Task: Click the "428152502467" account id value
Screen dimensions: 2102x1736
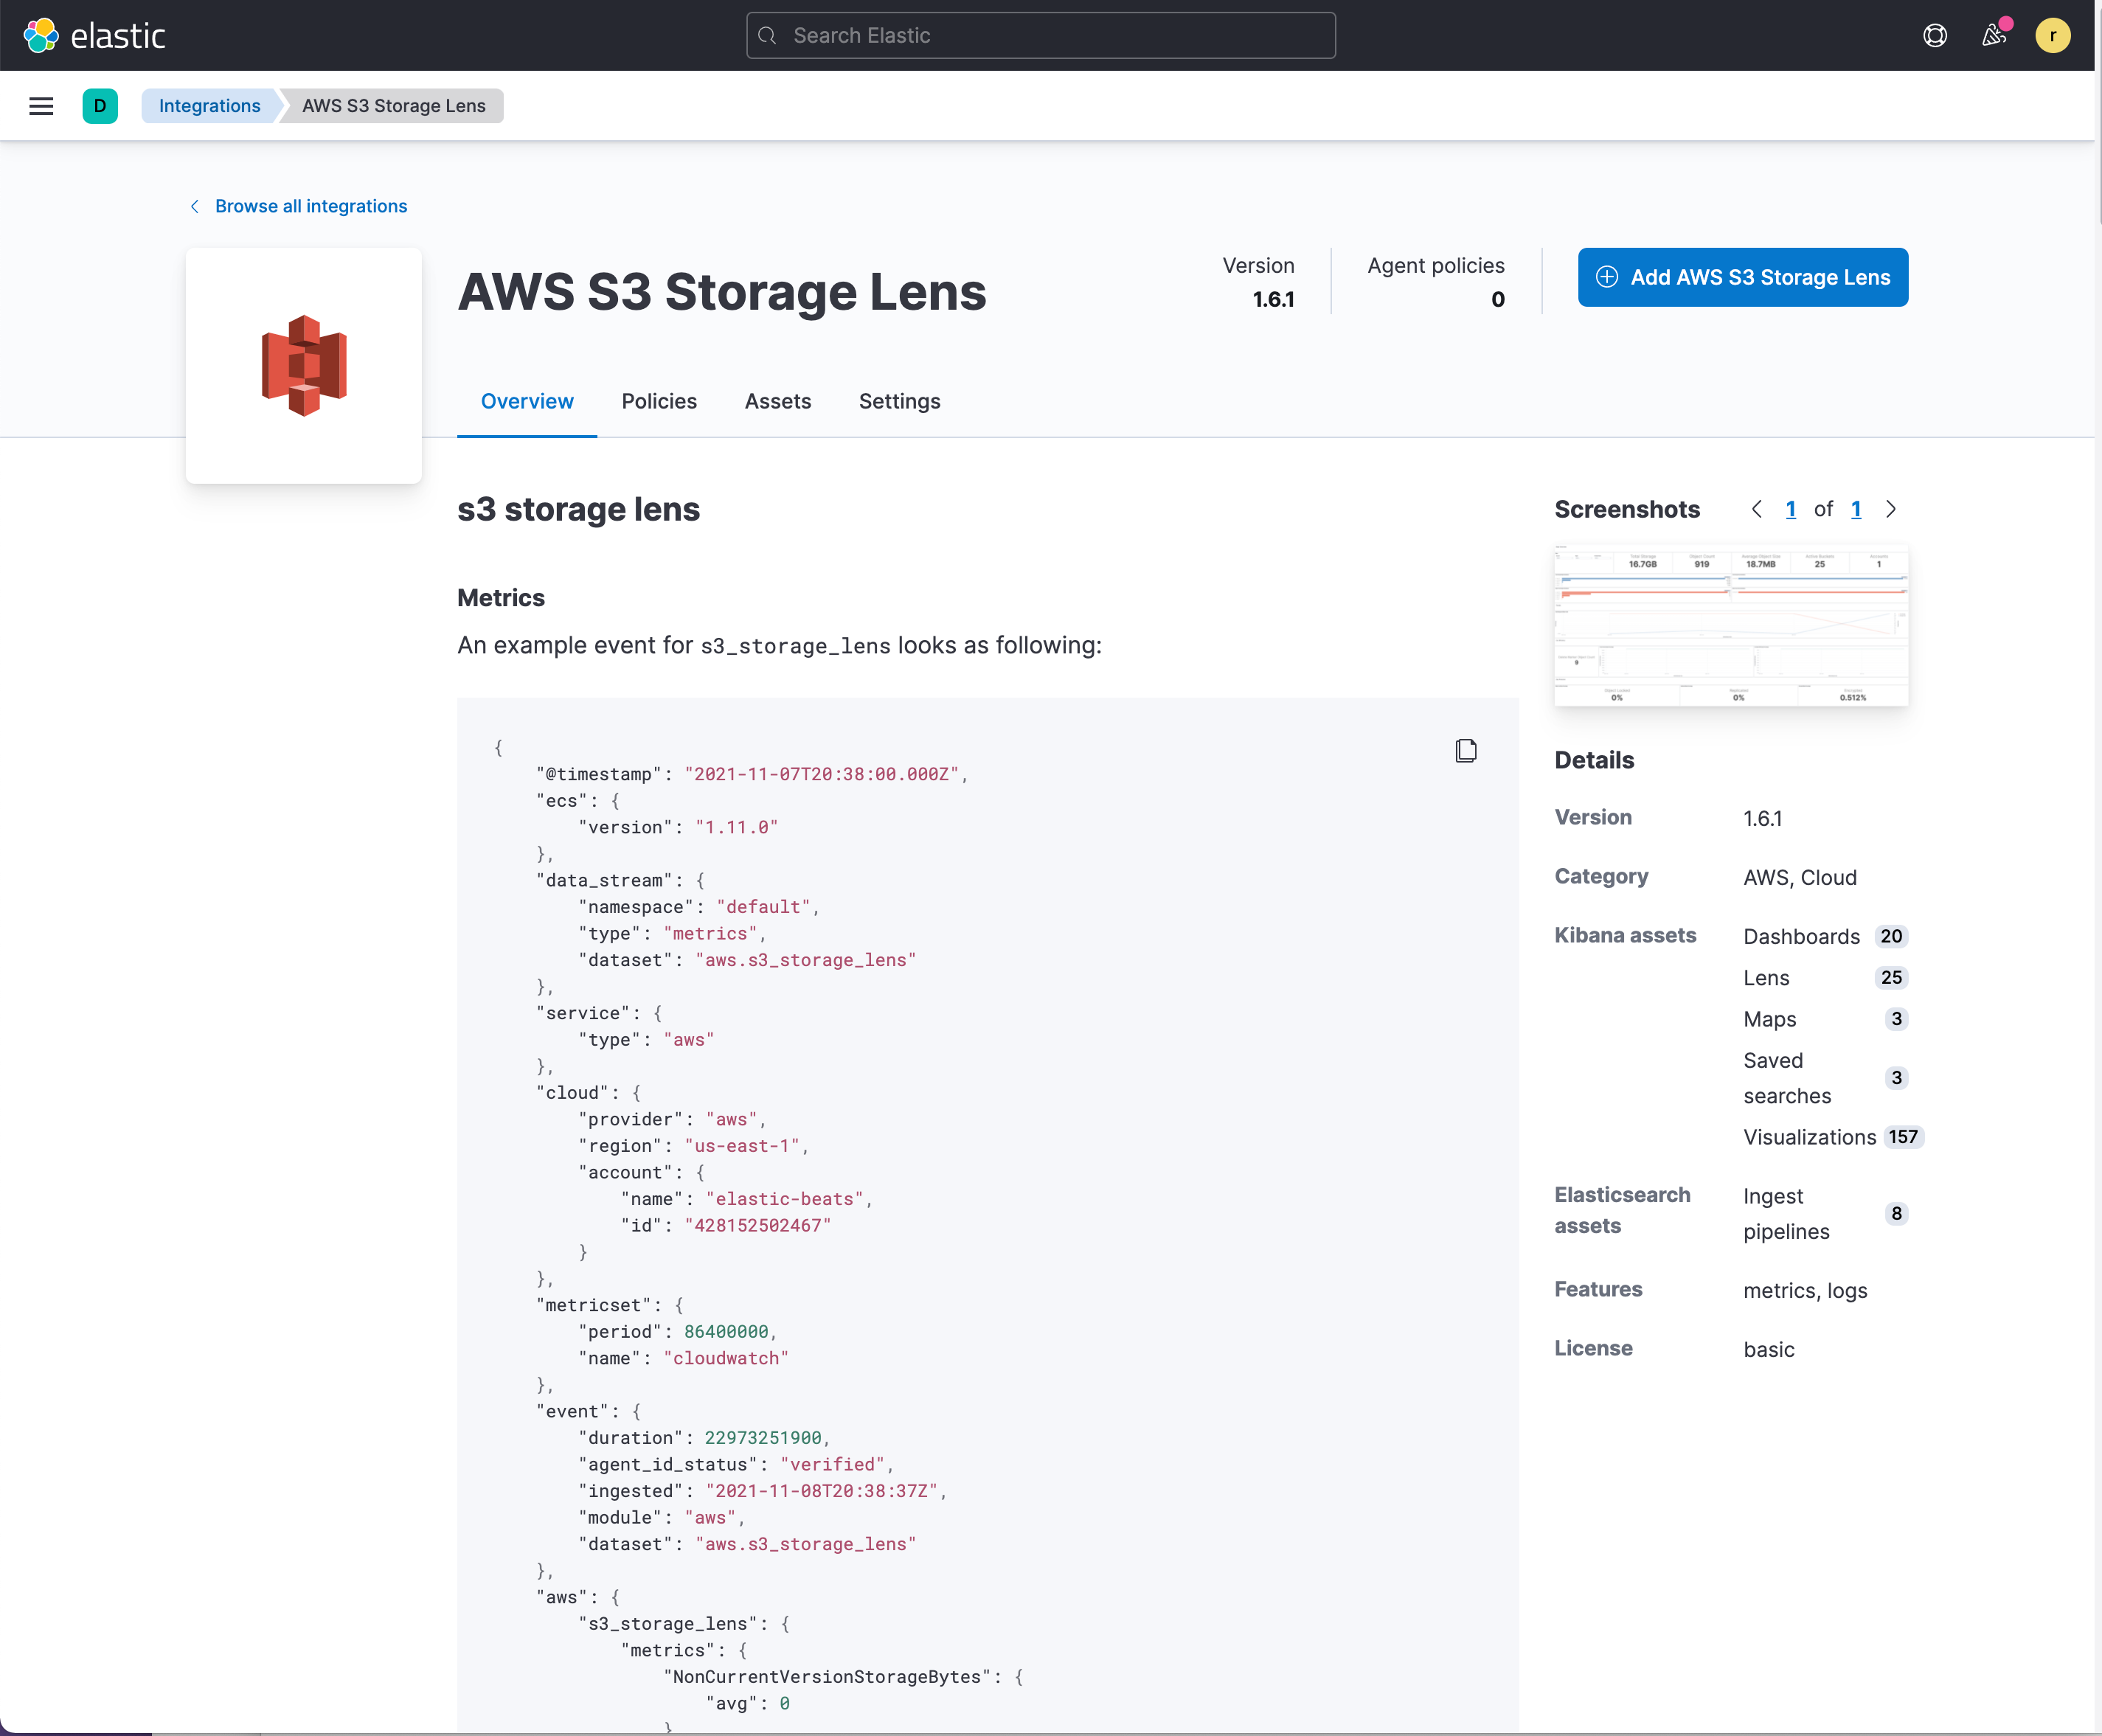Action: (758, 1225)
